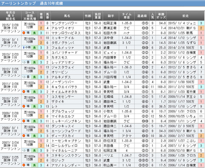The width and height of the screenshot is (205, 168).
Task: Select horse name アマノトレンディー
Action: [66, 165]
